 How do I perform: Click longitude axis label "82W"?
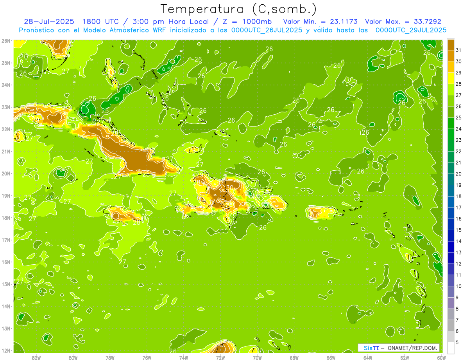point(36,358)
